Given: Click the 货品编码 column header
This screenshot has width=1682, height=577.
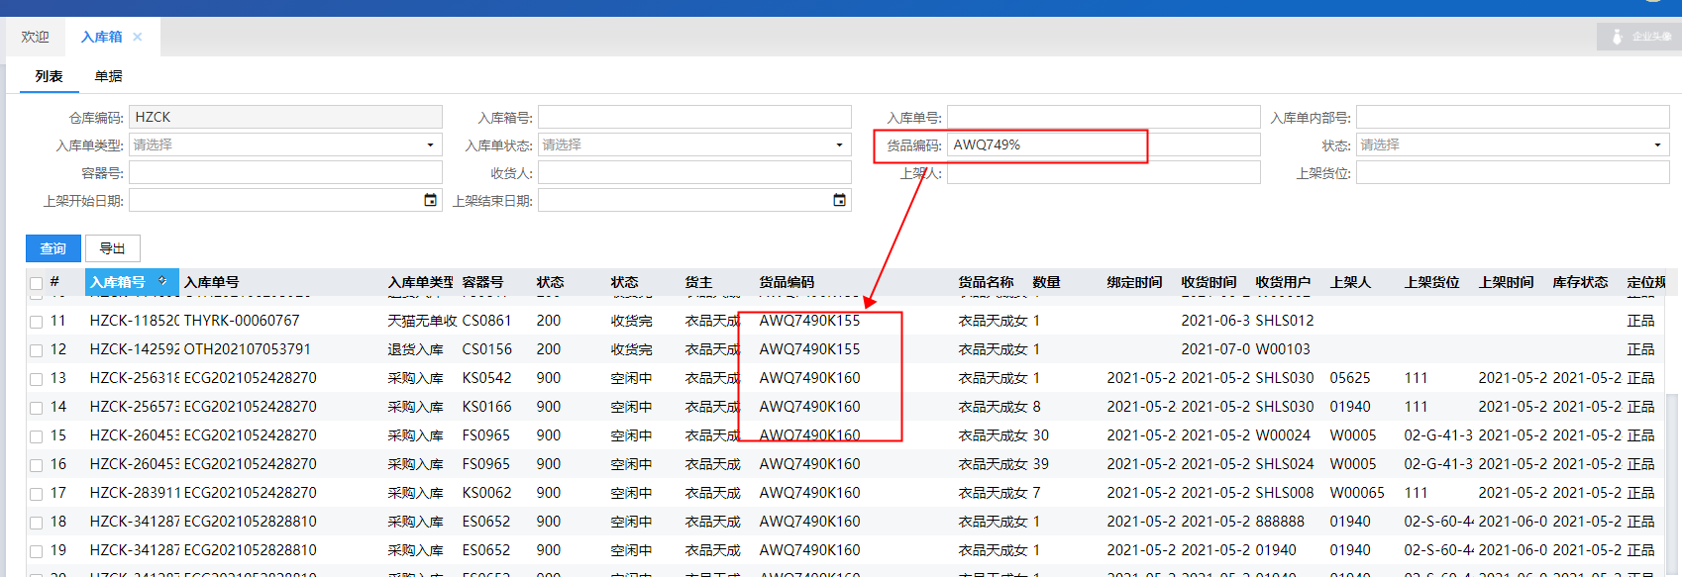Looking at the screenshot, I should coord(787,282).
